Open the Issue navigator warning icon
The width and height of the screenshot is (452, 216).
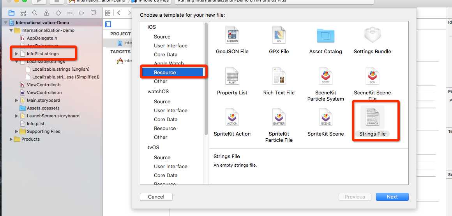(46, 13)
